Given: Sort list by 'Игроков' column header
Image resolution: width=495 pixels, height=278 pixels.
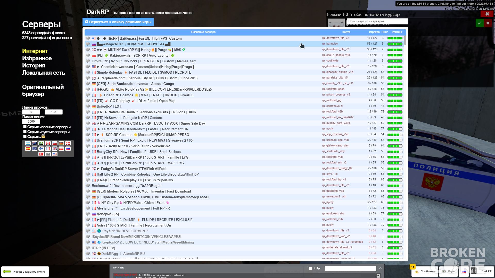Looking at the screenshot, I should click(x=374, y=32).
